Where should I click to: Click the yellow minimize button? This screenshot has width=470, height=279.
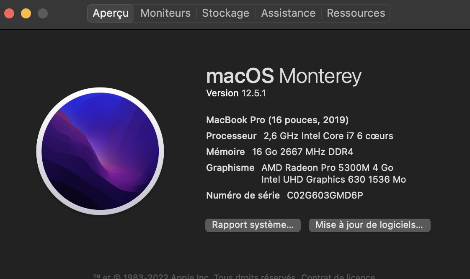26,13
